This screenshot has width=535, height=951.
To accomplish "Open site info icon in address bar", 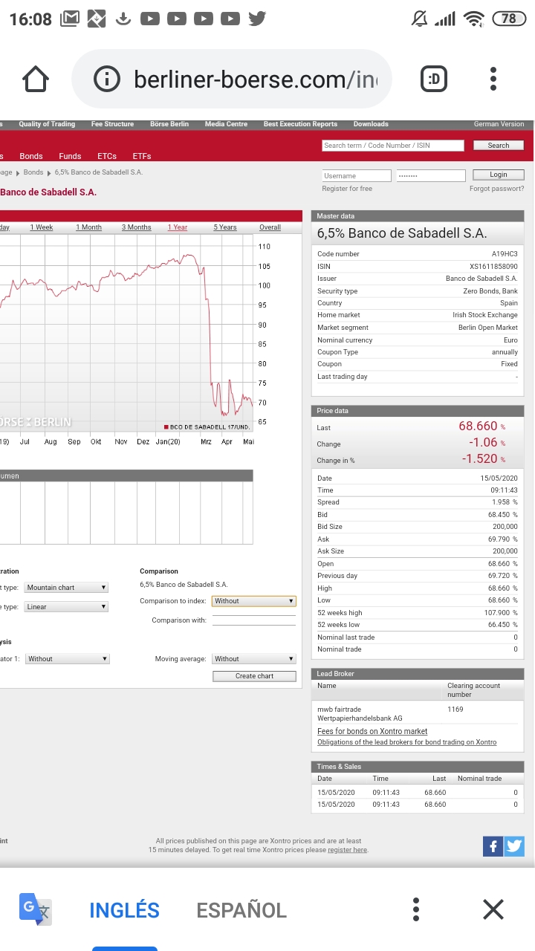I will pos(107,79).
